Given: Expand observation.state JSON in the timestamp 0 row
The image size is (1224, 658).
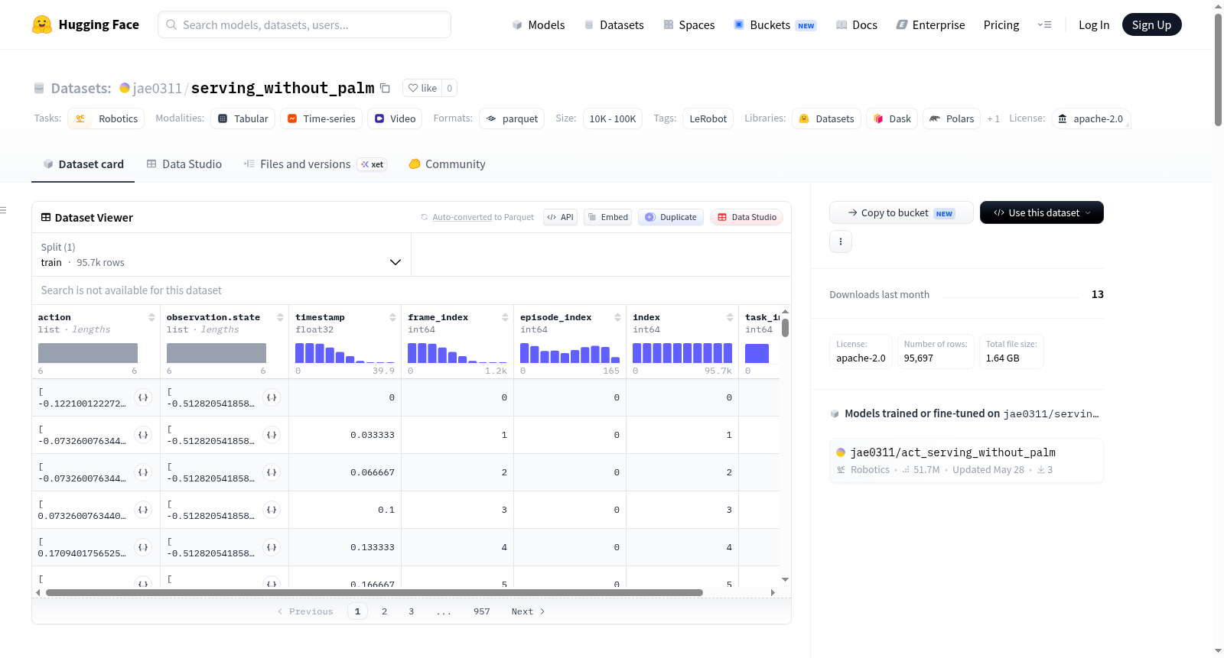Looking at the screenshot, I should point(272,397).
